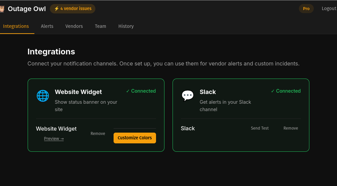Remove the Website Widget integration
Screen dimensions: 337x186
click(x=98, y=134)
